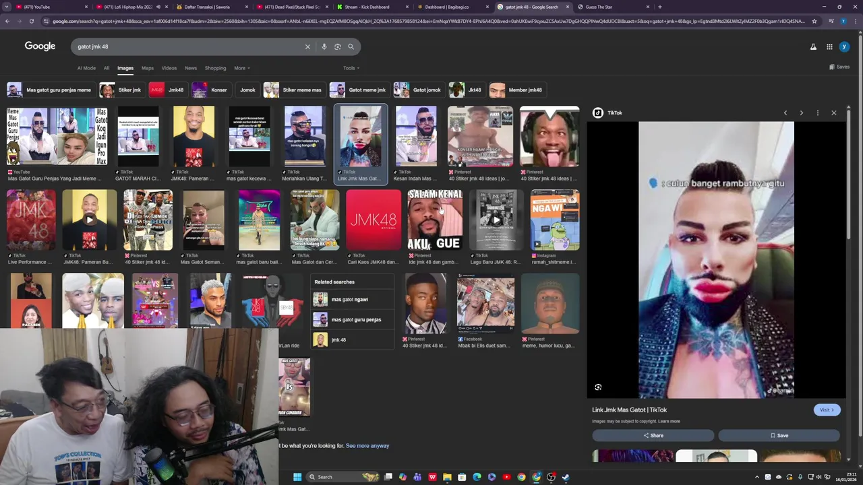This screenshot has width=863, height=485.
Task: Open File Explorer from taskbar
Action: (447, 477)
